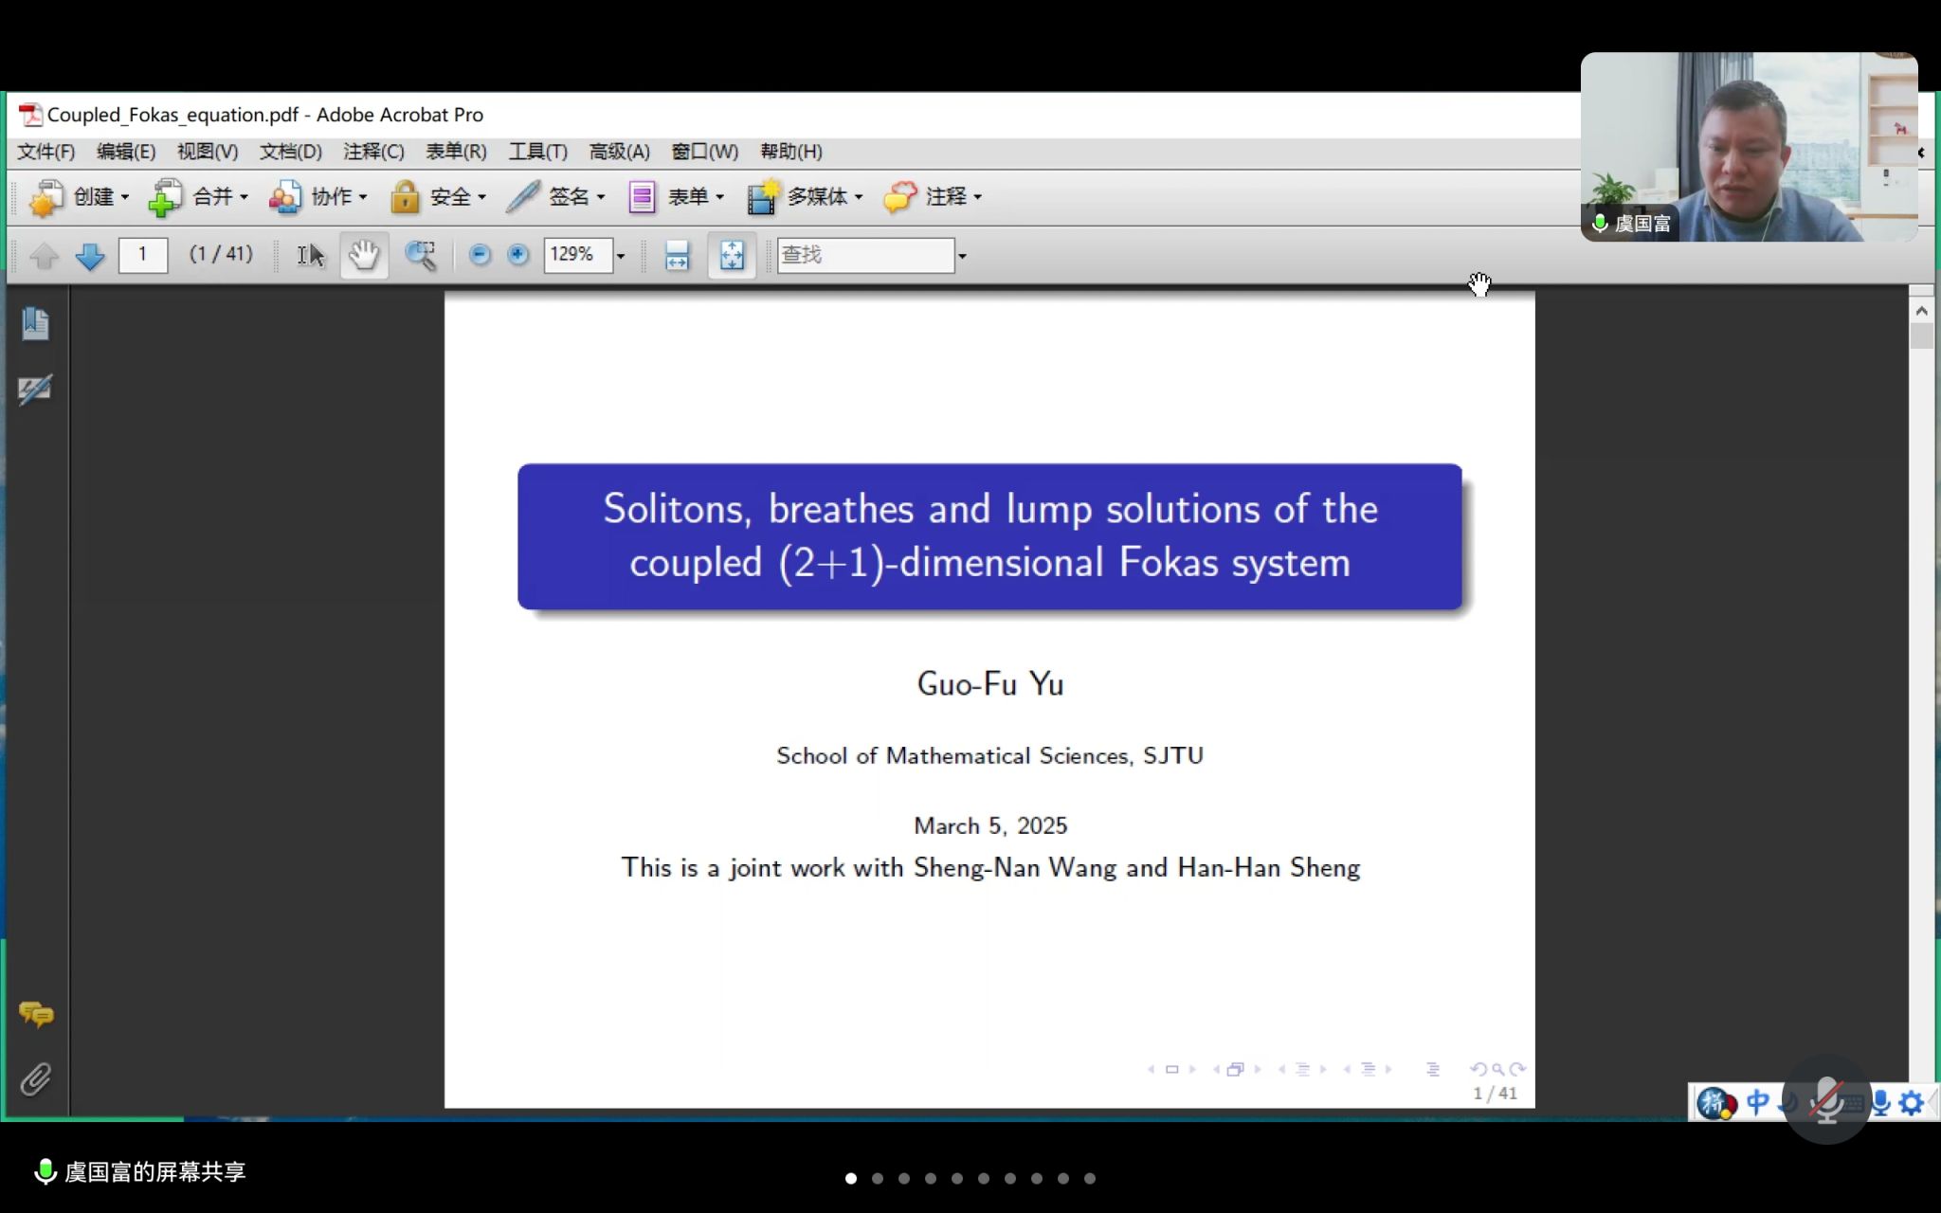The width and height of the screenshot is (1941, 1213).
Task: Click the zoom in plus icon
Action: [517, 254]
